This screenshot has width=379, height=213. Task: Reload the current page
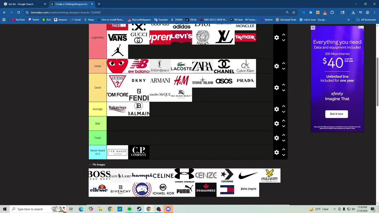click(x=18, y=12)
